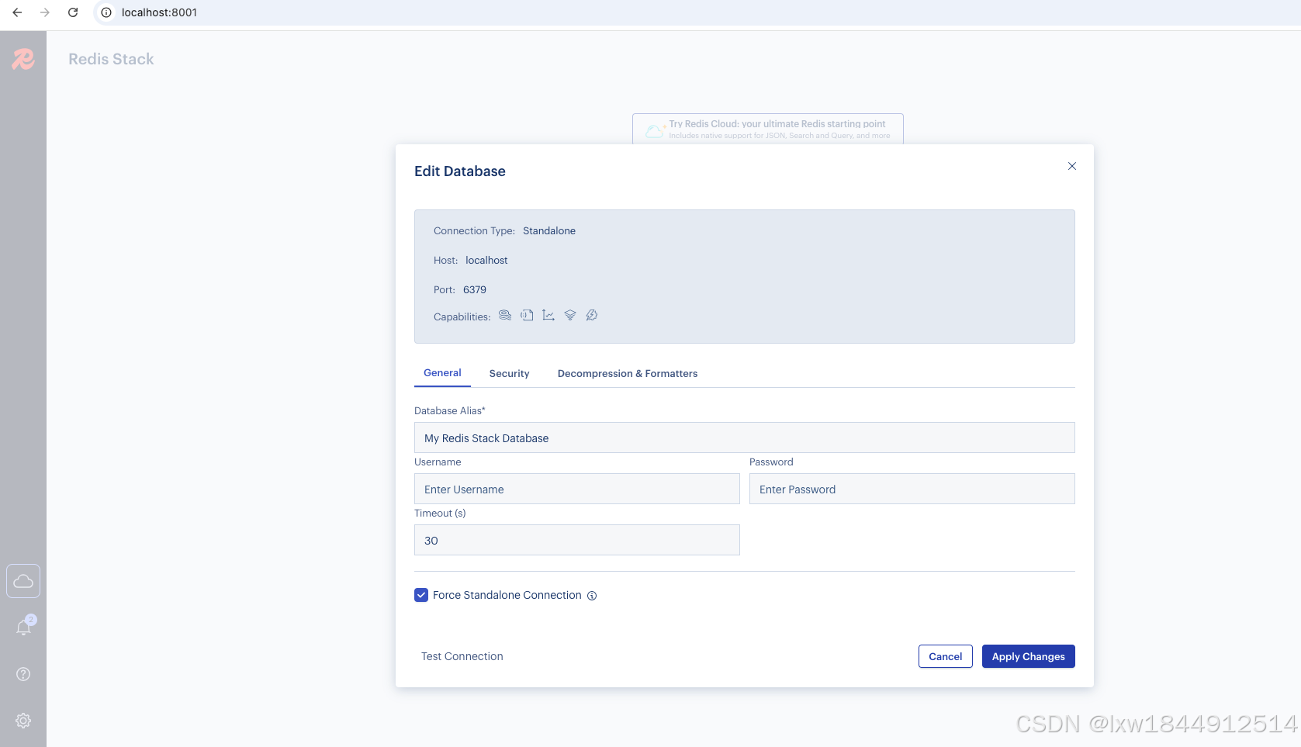Switch to the Security tab
Screen dimensions: 1301x747
click(510, 374)
